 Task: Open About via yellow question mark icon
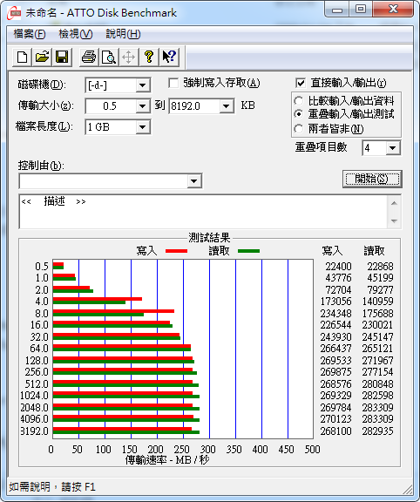click(x=149, y=58)
